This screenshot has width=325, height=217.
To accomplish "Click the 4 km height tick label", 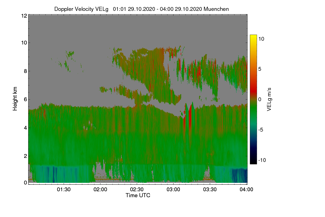I will 25,127.
